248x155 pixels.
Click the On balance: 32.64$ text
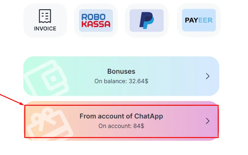coord(121,81)
